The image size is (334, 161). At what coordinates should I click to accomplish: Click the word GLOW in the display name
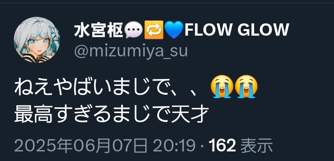[263, 30]
